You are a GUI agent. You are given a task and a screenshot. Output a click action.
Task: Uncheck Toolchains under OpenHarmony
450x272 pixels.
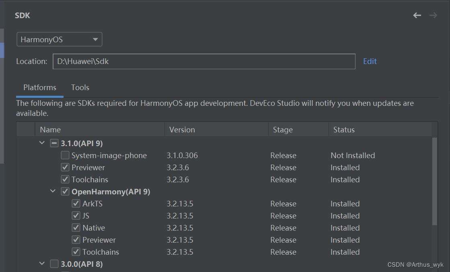tap(76, 252)
